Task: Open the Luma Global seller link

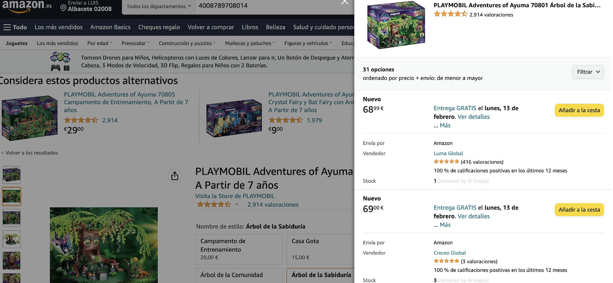Action: (x=448, y=153)
